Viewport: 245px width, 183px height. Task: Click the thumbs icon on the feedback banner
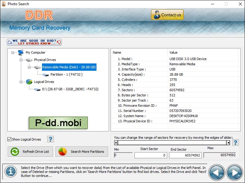[x=10, y=42]
